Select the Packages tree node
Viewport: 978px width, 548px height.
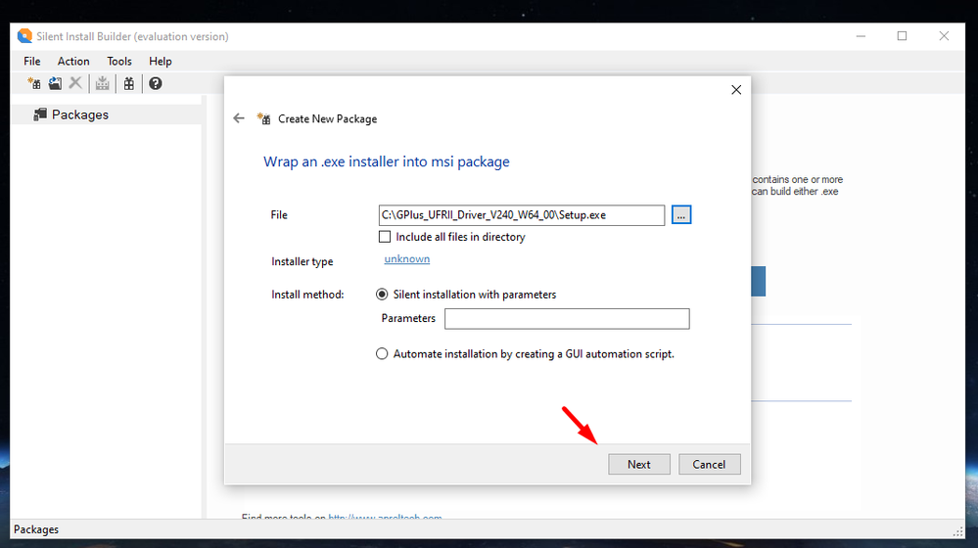tap(80, 114)
